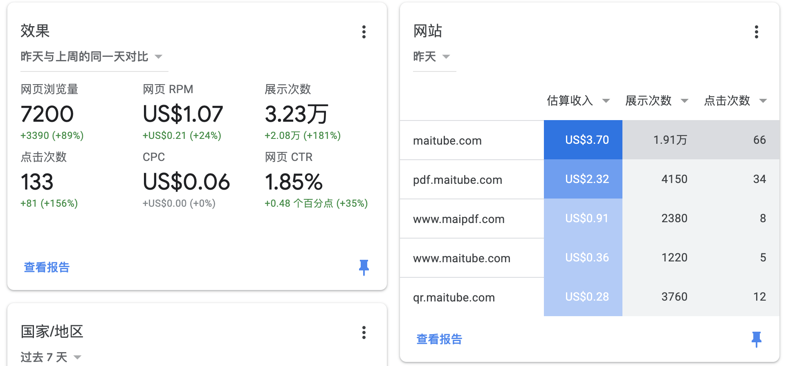The image size is (786, 366).
Task: Open the 效果 card three-dot menu
Action: 364,32
